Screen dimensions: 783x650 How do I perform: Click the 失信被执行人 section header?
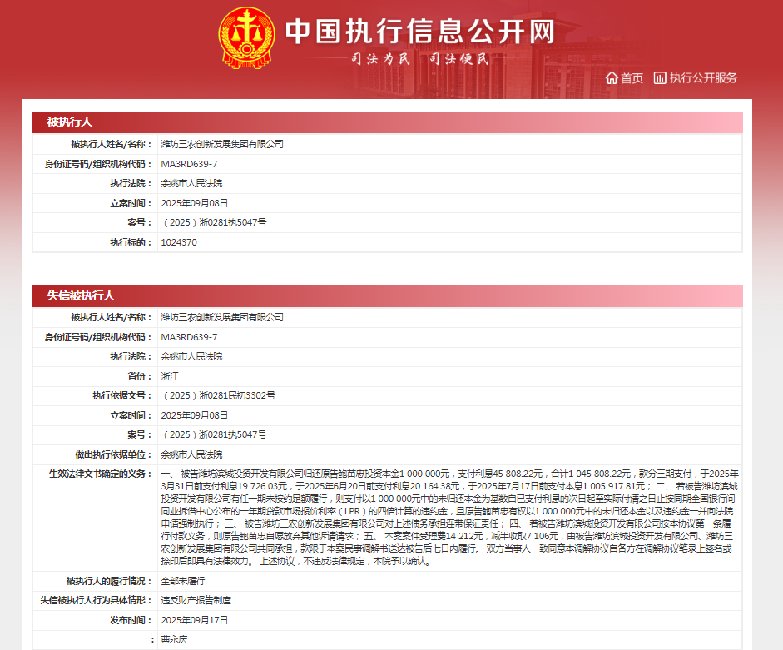[387, 295]
